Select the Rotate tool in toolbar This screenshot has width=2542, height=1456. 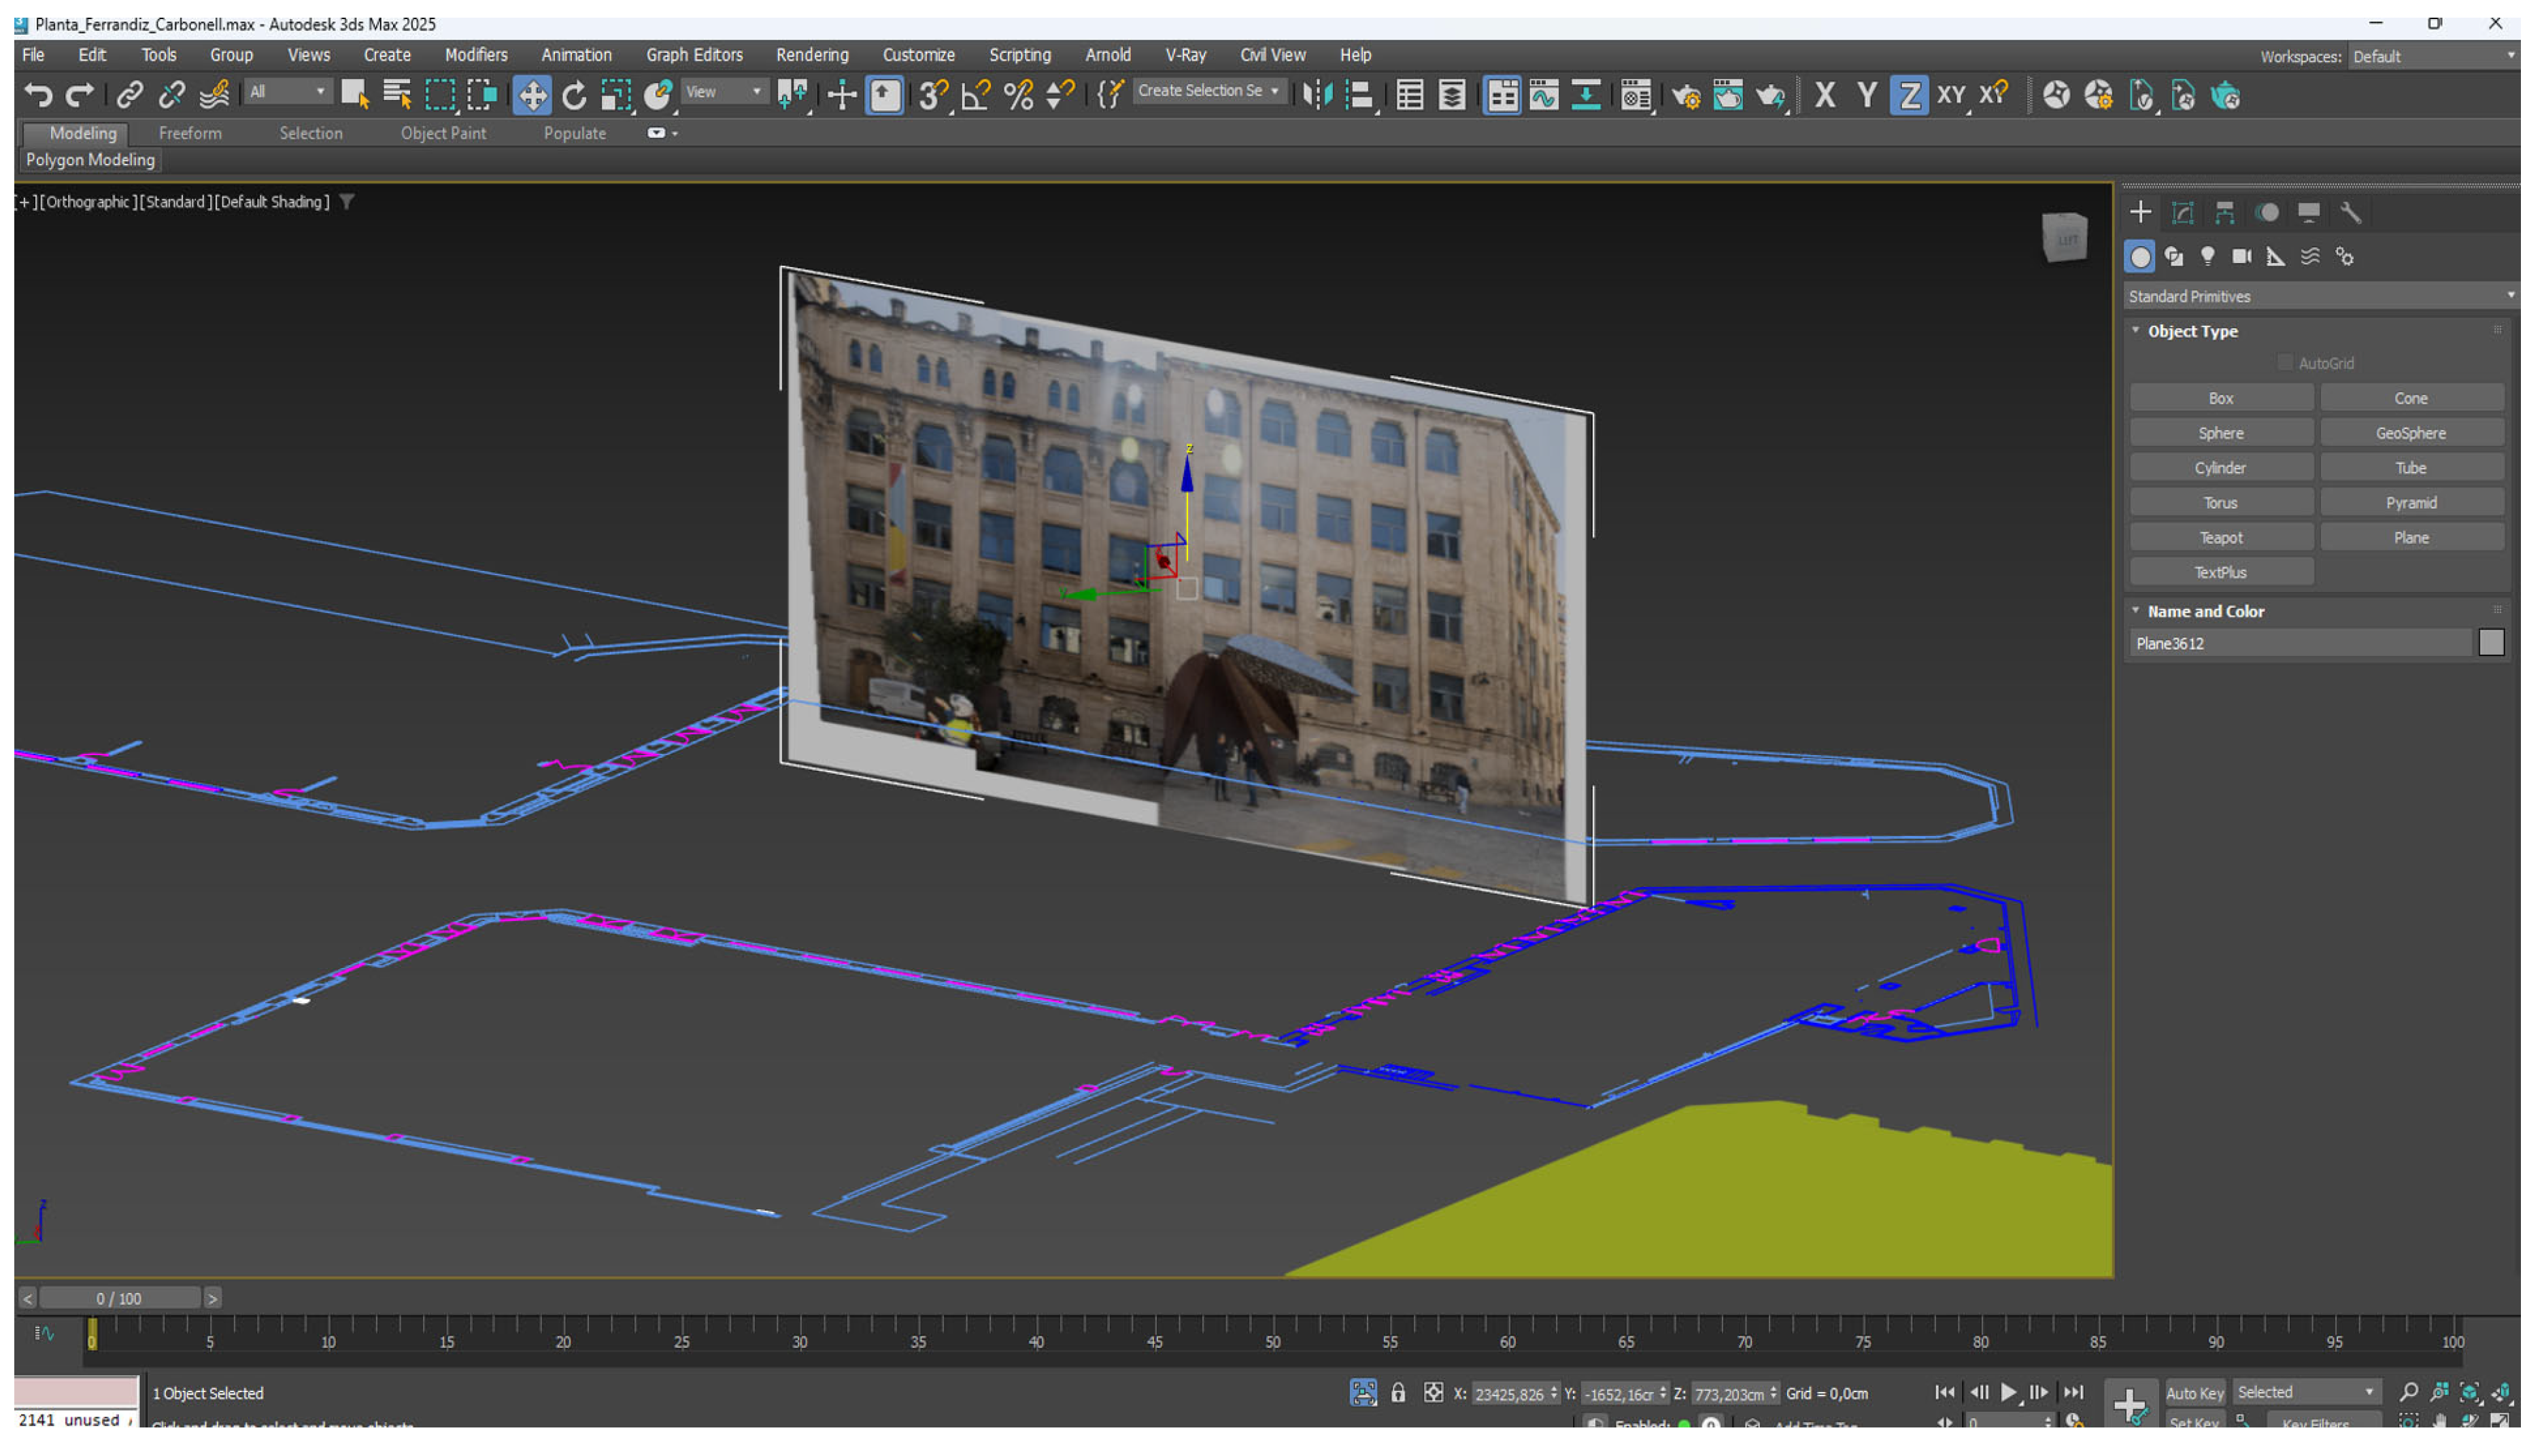(x=574, y=96)
